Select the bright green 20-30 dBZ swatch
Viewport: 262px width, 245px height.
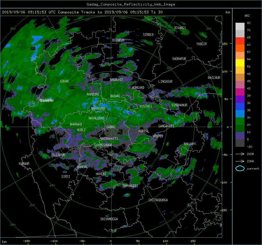(x=240, y=121)
